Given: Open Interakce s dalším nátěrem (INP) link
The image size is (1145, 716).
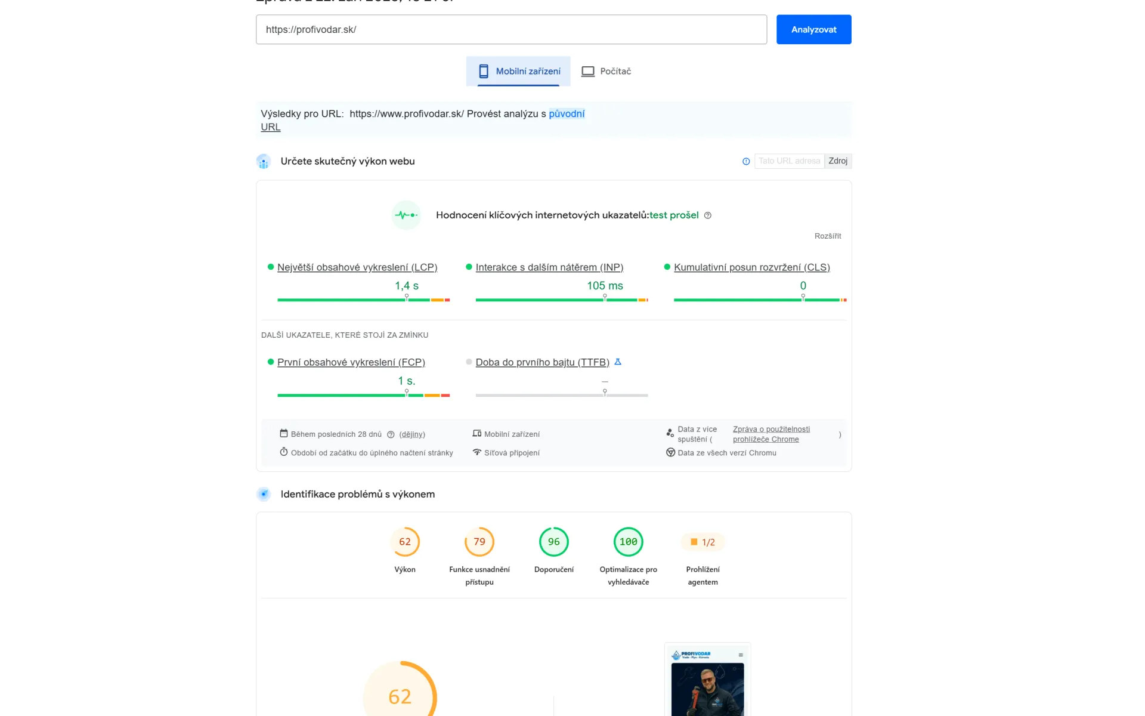Looking at the screenshot, I should [549, 267].
